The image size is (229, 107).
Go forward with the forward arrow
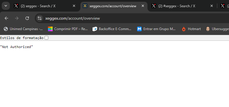coord(17,18)
